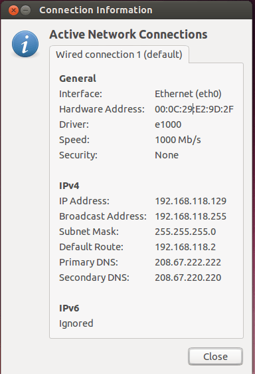Close the dialog using the orange X button
255x374 pixels.
coord(13,11)
